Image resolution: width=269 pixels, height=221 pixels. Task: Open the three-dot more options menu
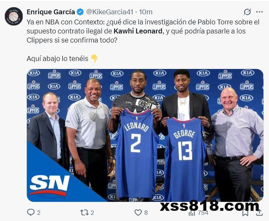(259, 12)
